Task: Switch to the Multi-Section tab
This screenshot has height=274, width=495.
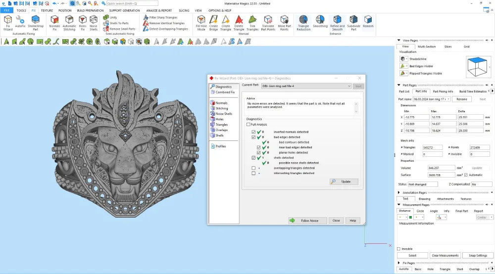Action: [x=427, y=46]
